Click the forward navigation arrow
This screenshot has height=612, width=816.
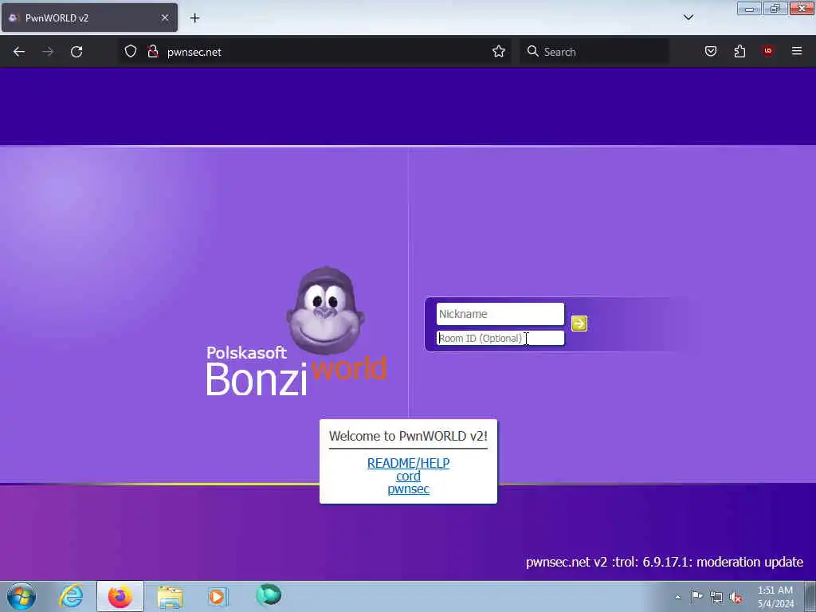pos(48,52)
